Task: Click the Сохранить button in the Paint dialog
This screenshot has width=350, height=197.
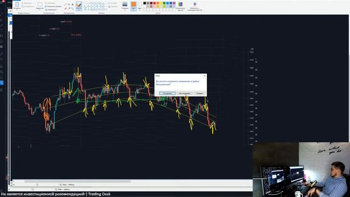Action: (167, 94)
